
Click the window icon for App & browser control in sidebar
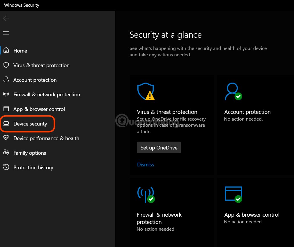pyautogui.click(x=6, y=109)
